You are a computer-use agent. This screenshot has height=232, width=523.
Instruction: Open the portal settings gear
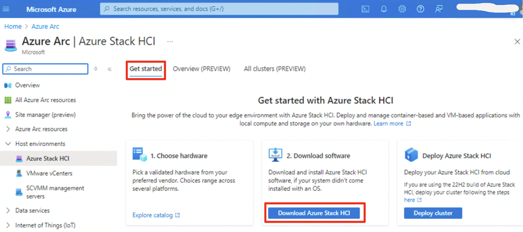(x=402, y=9)
